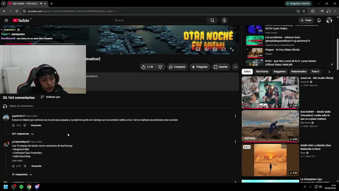Bookmark this page with the star

click(x=304, y=11)
